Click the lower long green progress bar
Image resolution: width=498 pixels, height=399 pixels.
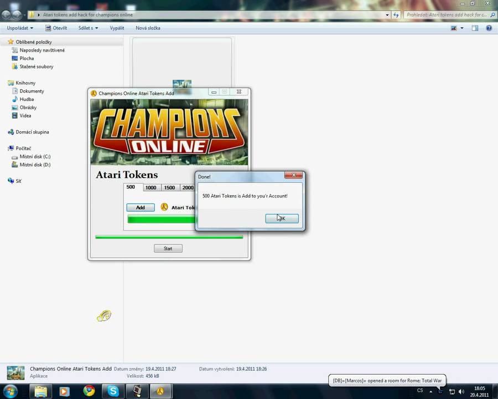pos(169,237)
